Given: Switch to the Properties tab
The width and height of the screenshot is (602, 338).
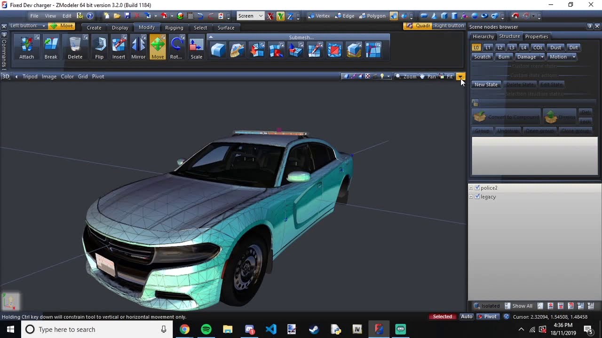Looking at the screenshot, I should 537,37.
